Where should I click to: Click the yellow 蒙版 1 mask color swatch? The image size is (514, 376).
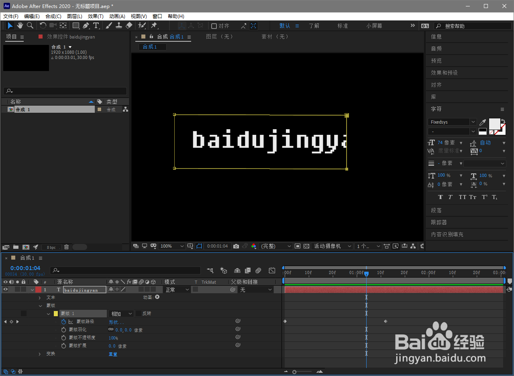(56, 314)
